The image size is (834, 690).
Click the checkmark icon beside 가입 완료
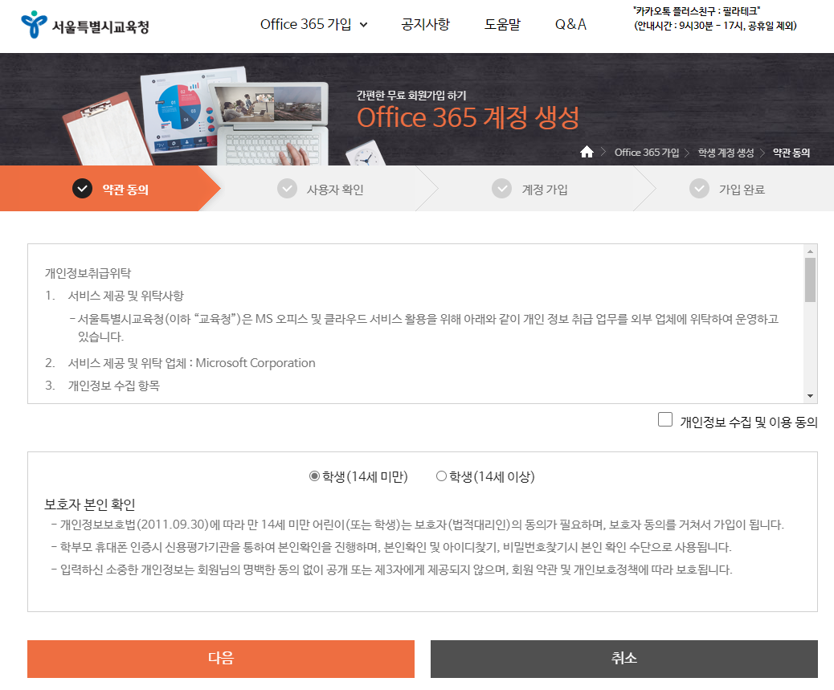coord(700,189)
